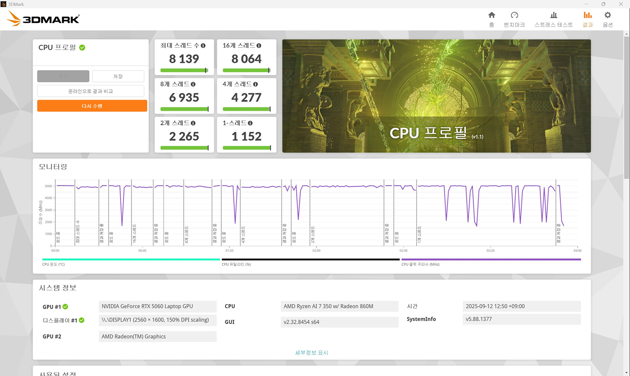Viewport: 630px width, 376px height.
Task: Click the NVIDIA GeForce RTX 5060 Laptop GPU field
Action: pyautogui.click(x=157, y=306)
